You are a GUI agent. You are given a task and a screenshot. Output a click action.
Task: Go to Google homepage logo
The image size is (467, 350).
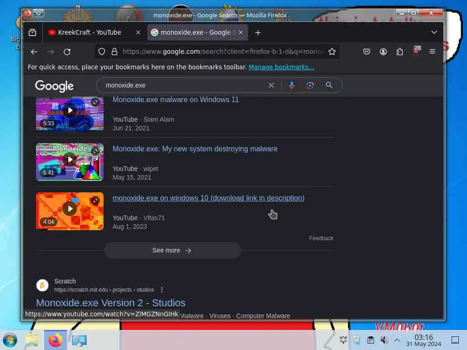[x=54, y=86]
